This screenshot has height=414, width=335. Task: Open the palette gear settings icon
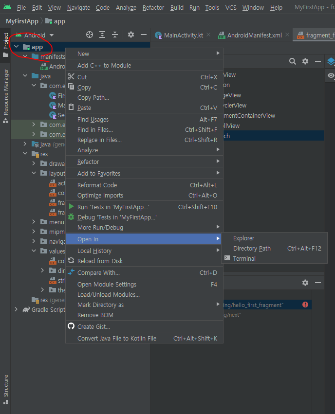[305, 61]
